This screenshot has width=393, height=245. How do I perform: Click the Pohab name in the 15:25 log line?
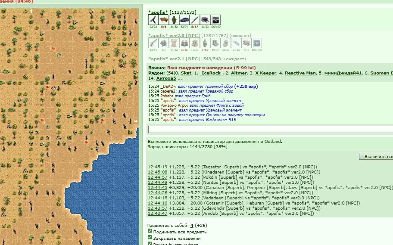point(166,96)
